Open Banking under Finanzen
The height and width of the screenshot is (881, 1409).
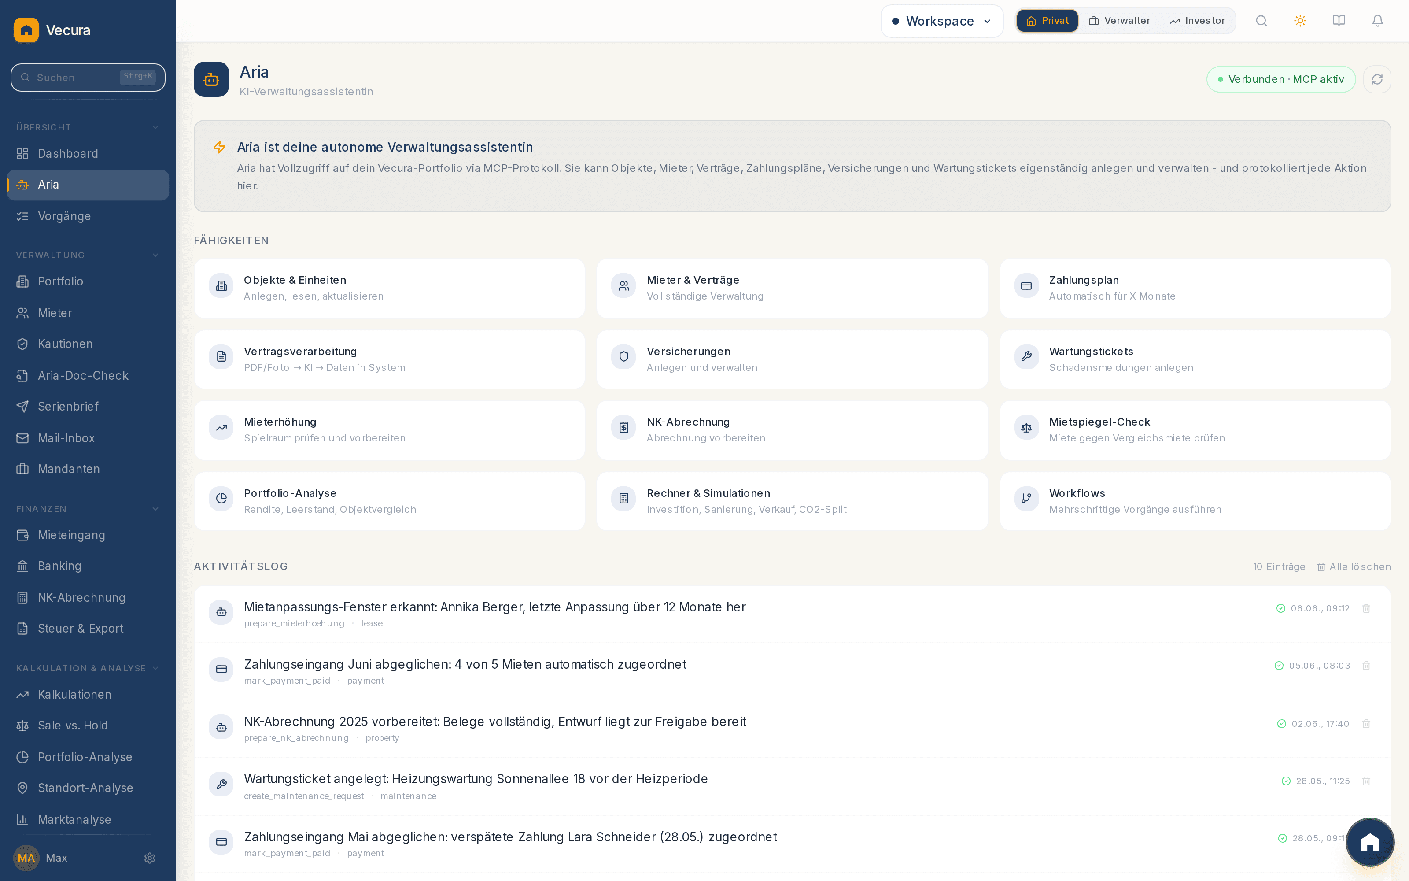(x=88, y=566)
